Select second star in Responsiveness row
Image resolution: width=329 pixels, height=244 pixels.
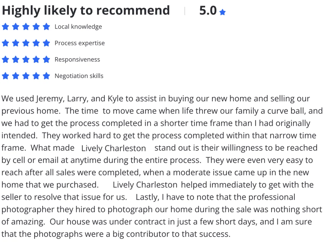point(16,59)
